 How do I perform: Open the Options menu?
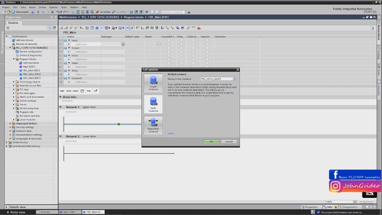click(x=53, y=7)
